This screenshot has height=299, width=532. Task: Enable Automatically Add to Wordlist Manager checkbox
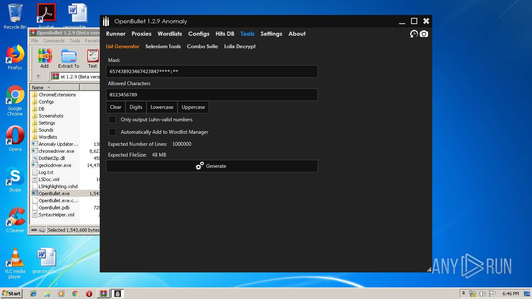click(112, 132)
